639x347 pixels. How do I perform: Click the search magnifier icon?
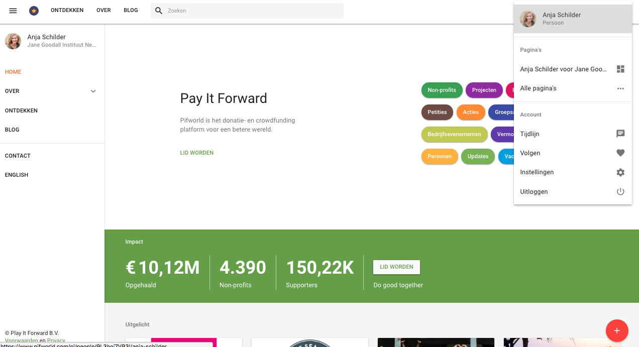[x=159, y=11]
